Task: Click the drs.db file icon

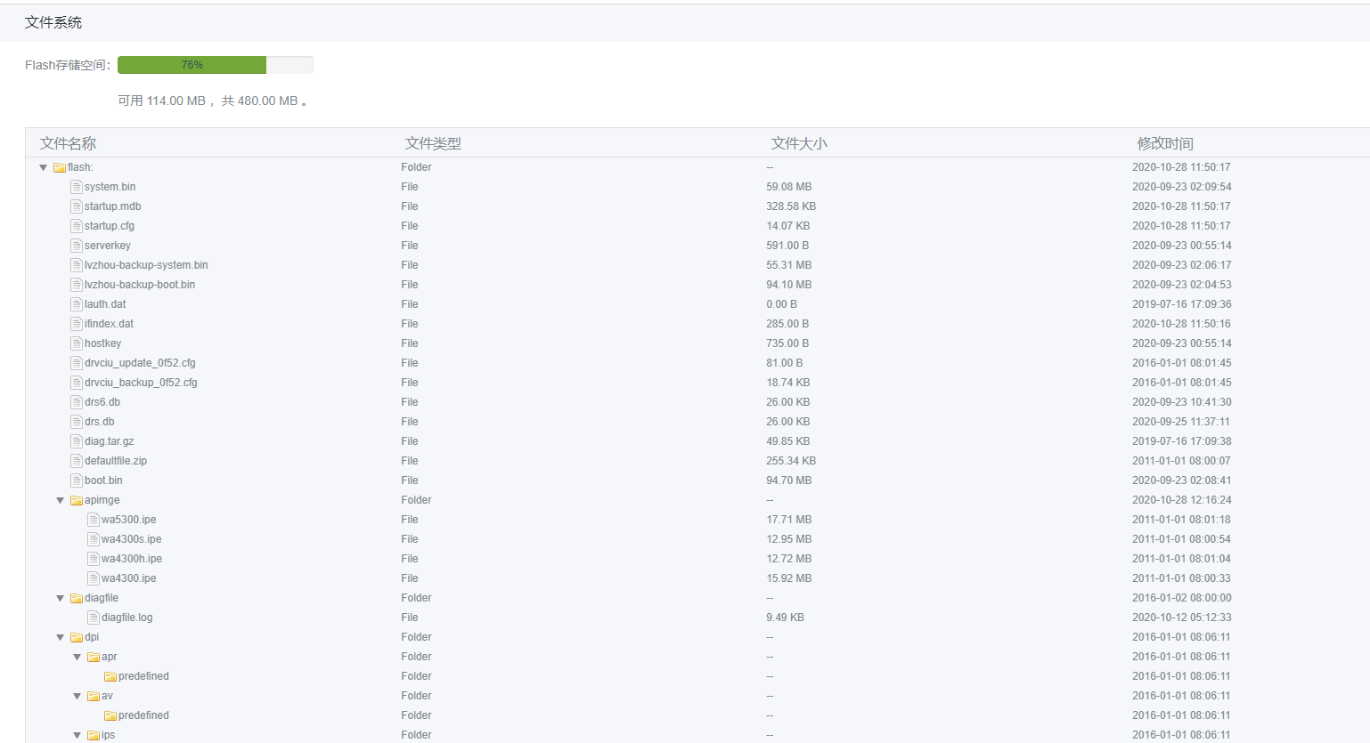Action: pos(77,422)
